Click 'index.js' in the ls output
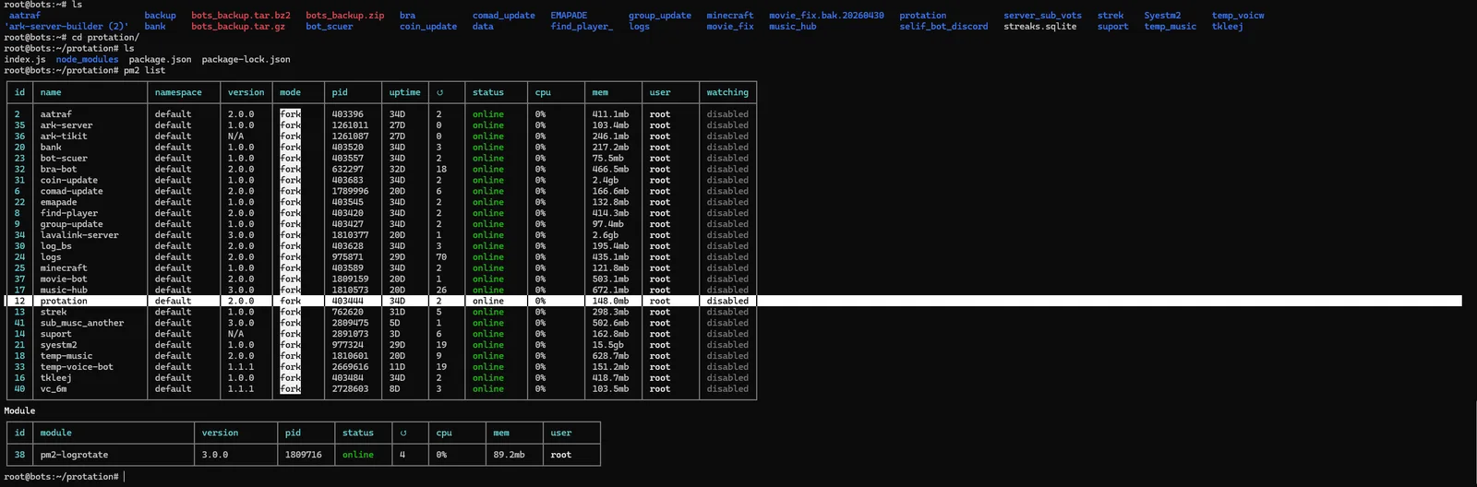Screen dimensions: 1477x487 tap(25, 60)
